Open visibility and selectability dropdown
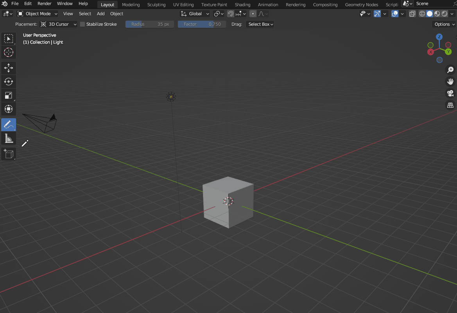Image resolution: width=457 pixels, height=313 pixels. point(365,14)
